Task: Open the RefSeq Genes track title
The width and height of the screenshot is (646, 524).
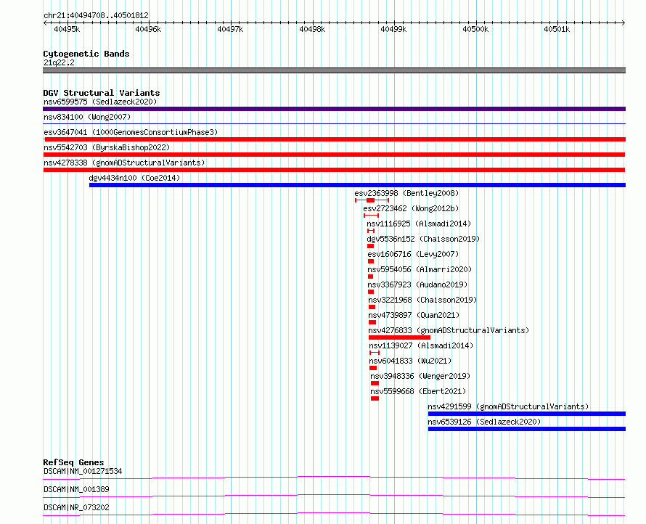Action: pos(73,462)
